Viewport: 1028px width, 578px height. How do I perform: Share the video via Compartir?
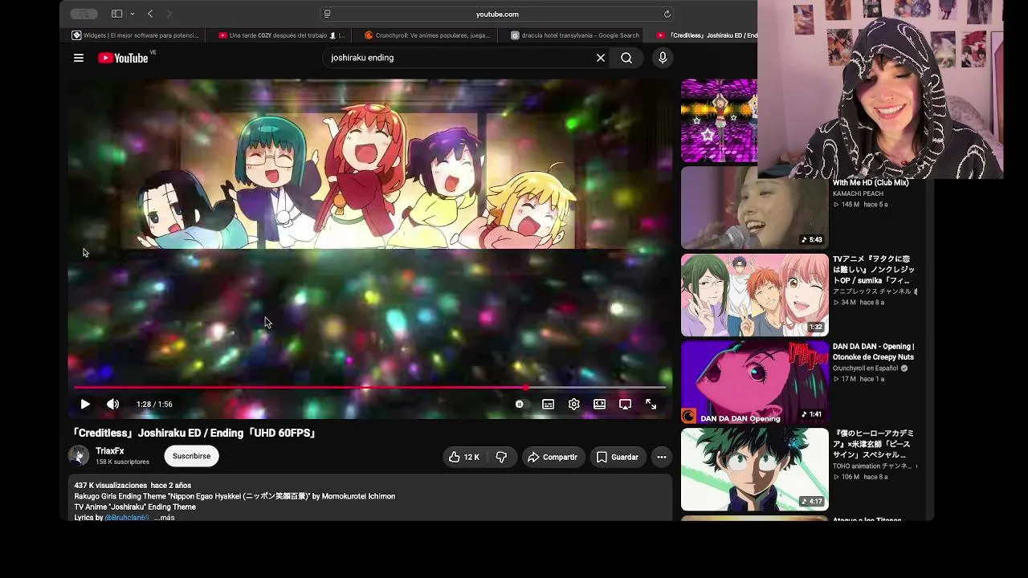(553, 457)
